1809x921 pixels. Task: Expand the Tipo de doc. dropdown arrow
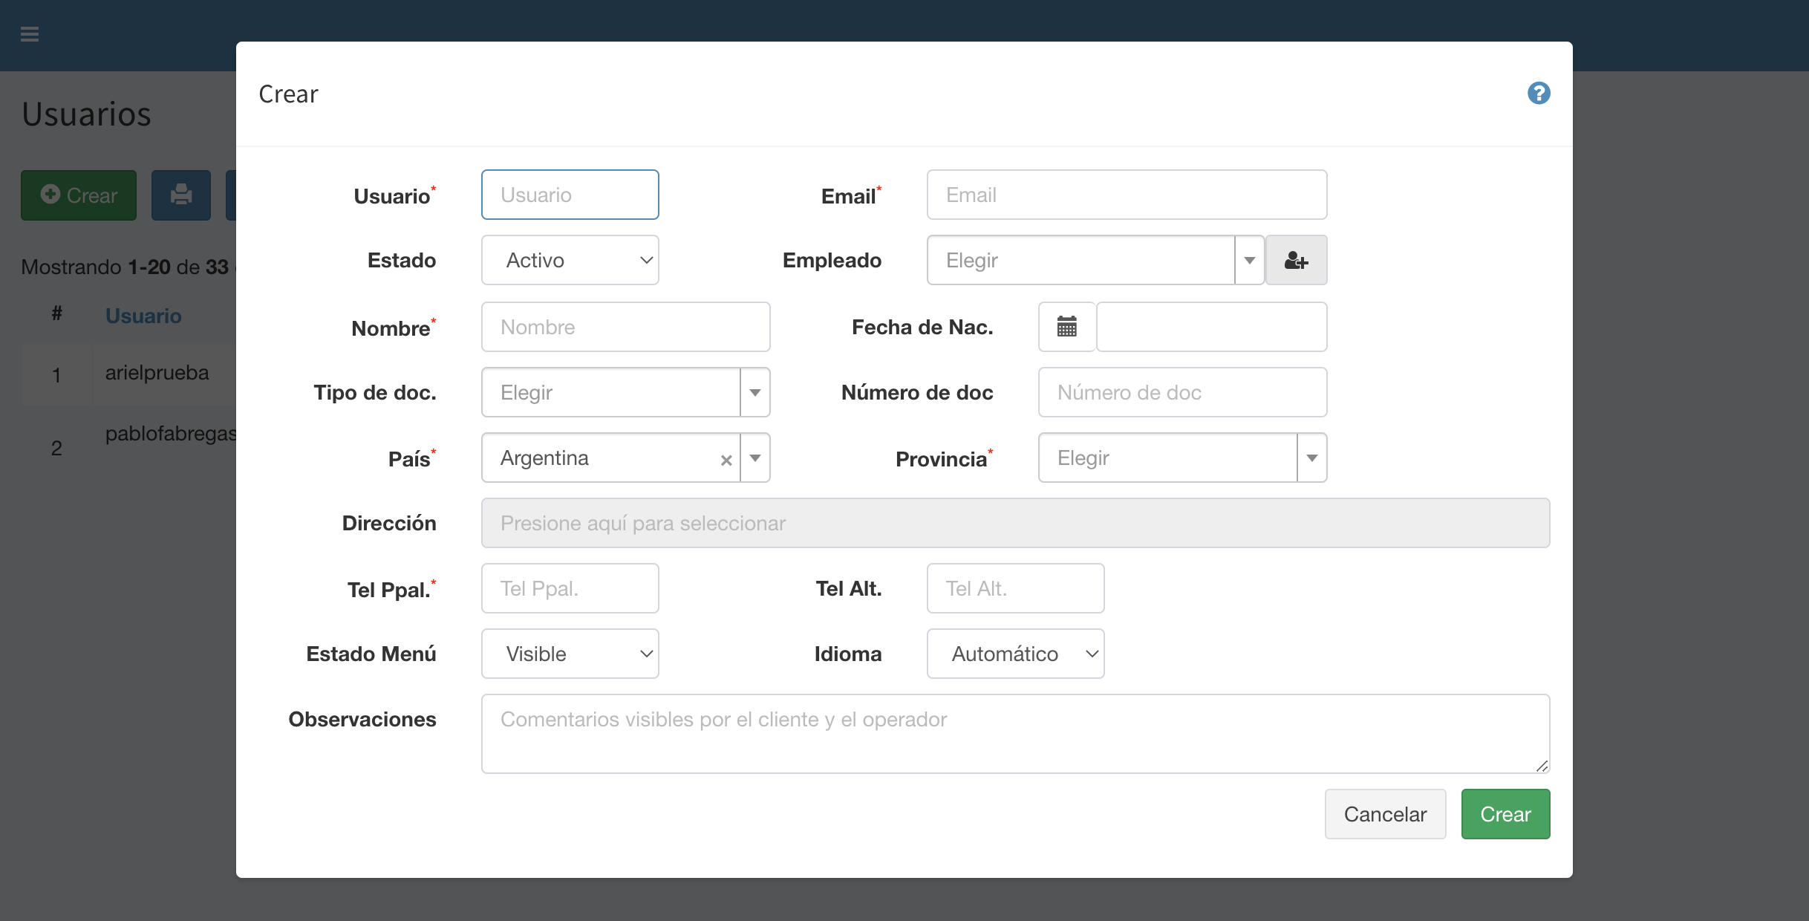(755, 393)
